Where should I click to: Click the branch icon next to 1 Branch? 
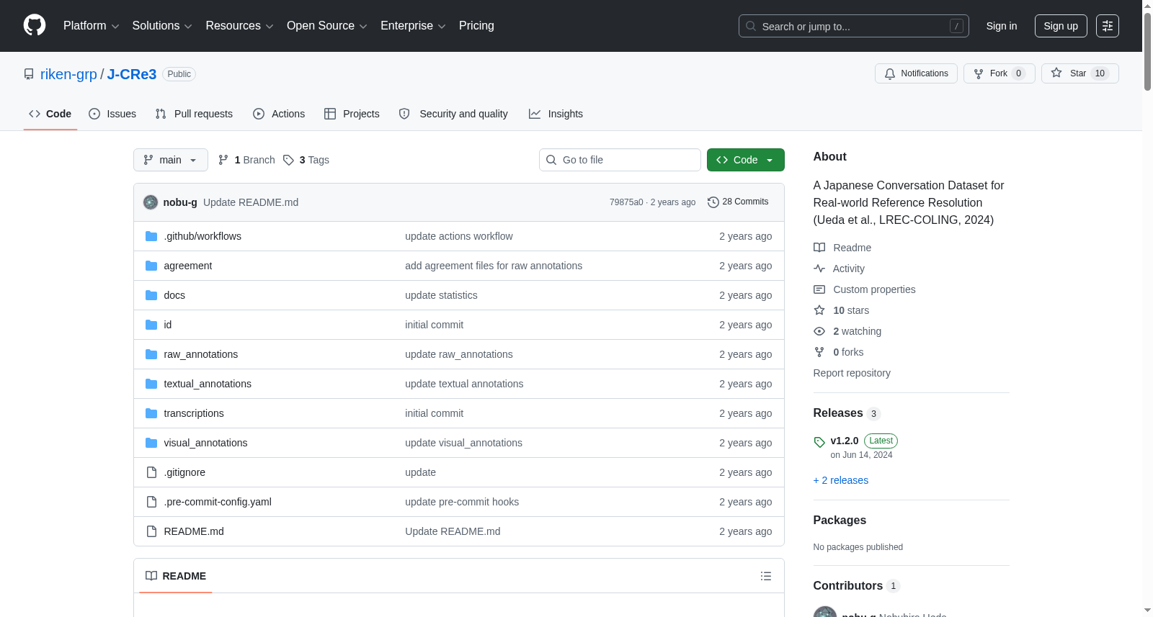tap(223, 160)
